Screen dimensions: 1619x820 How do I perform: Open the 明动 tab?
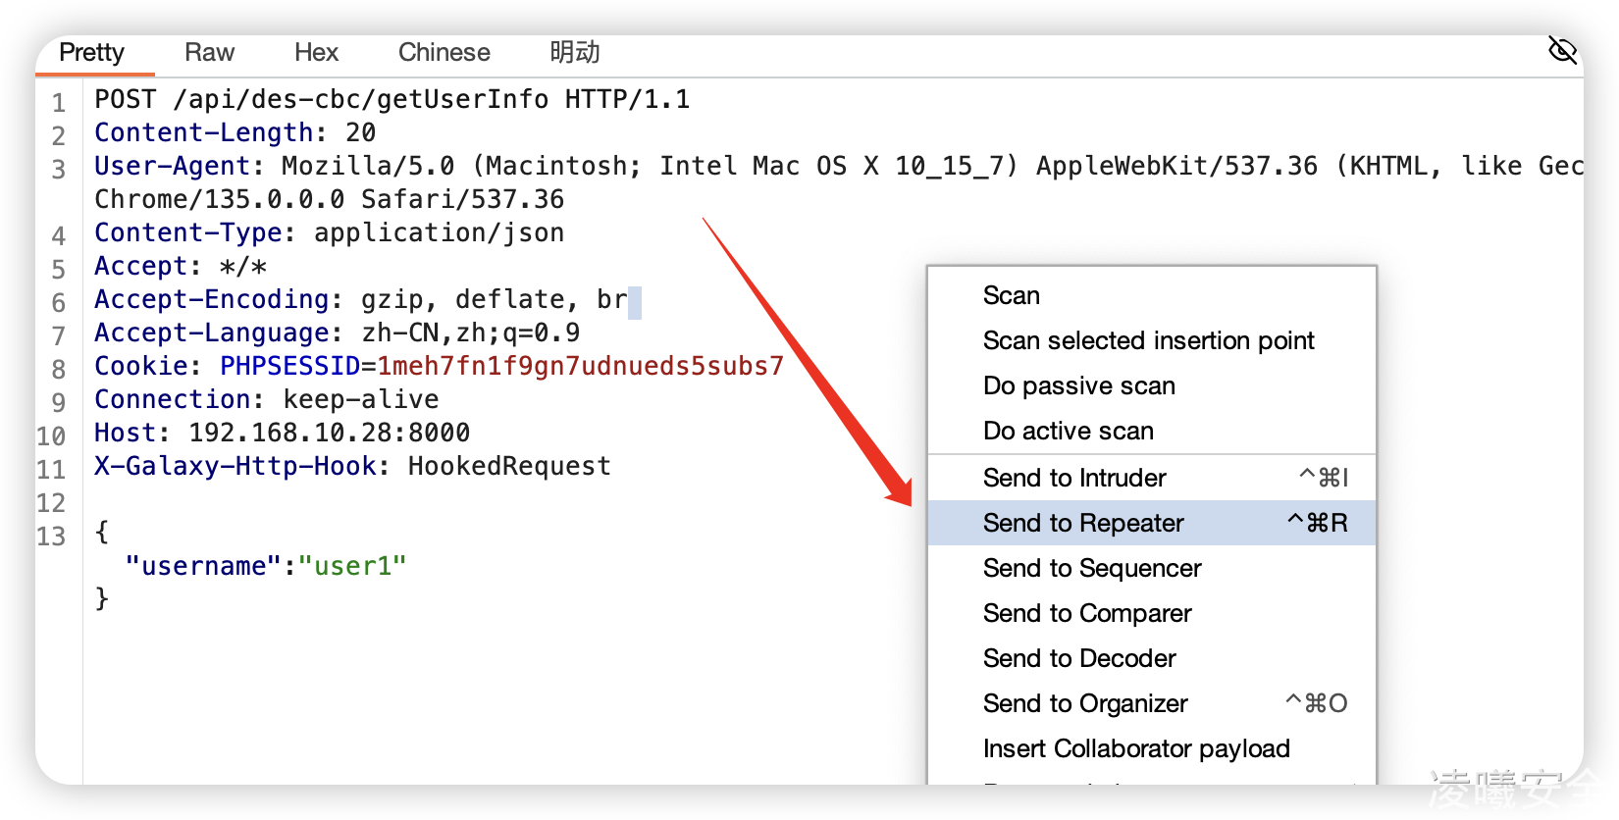pos(574,53)
